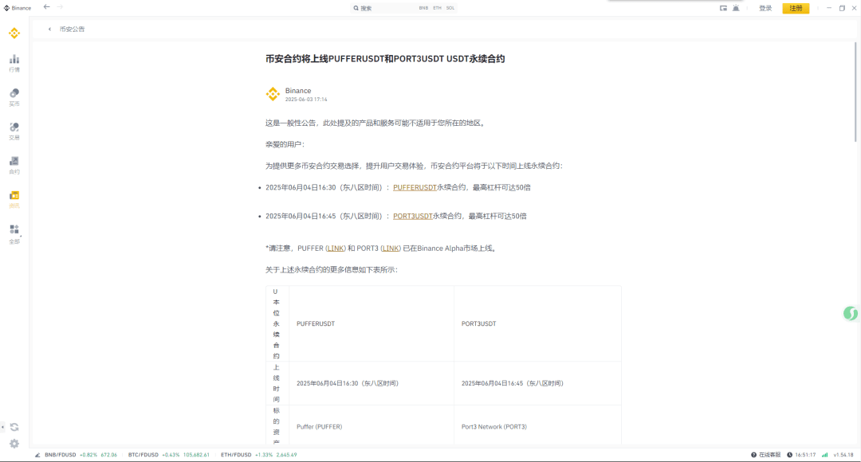Expand the back chevron beside 币安公告
The image size is (861, 462).
tap(49, 28)
